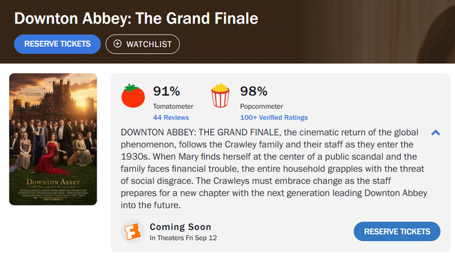
Task: Click Reserve Tickets button beside Coming Soon
Action: (x=396, y=232)
